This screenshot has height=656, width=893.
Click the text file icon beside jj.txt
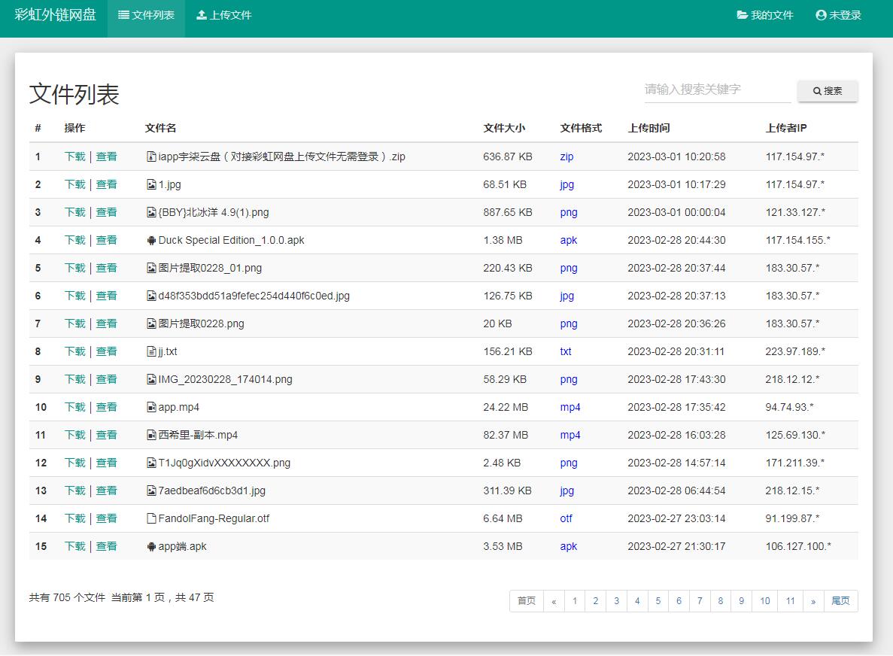pos(152,351)
